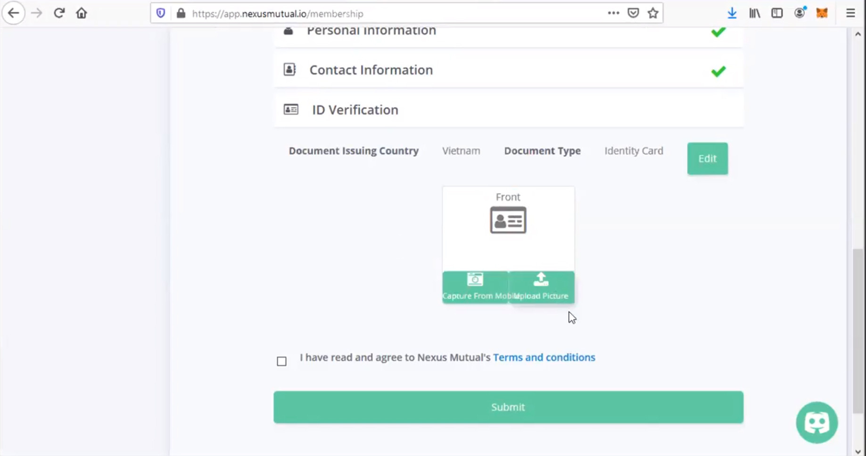Viewport: 866px width, 456px height.
Task: Open the browser home page icon
Action: (x=82, y=13)
